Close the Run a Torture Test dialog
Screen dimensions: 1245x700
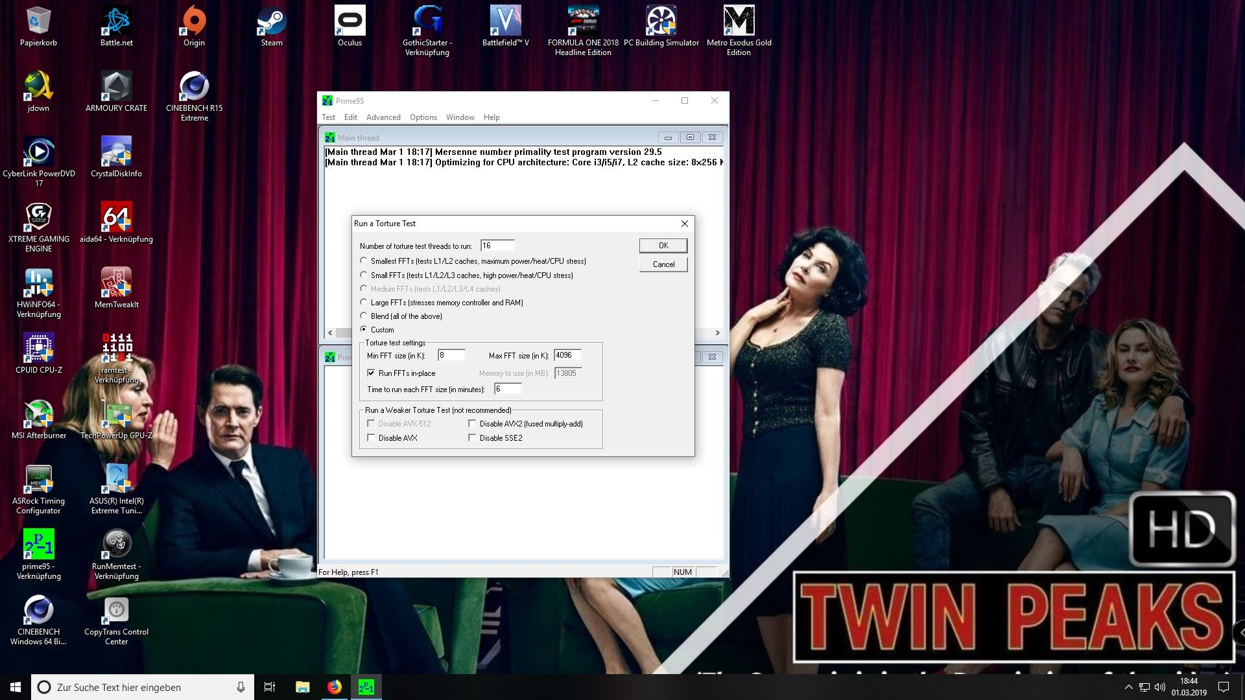click(x=684, y=224)
